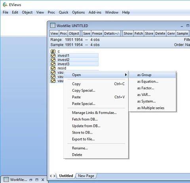Click the workfile Proc toolbar button
The image size is (190, 183).
63,33
